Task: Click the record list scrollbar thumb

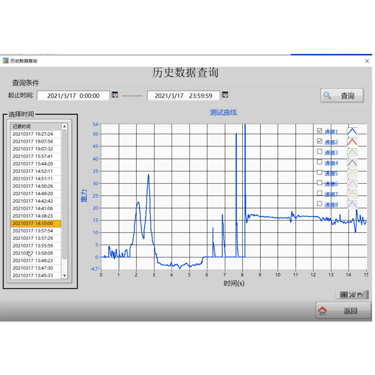Action: click(x=64, y=194)
